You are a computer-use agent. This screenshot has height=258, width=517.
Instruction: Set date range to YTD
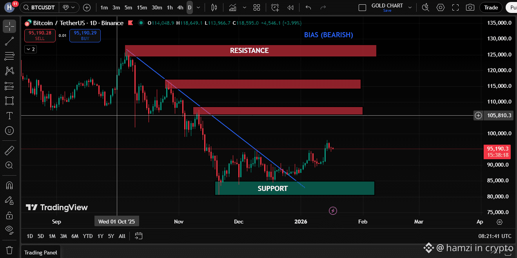(88, 236)
